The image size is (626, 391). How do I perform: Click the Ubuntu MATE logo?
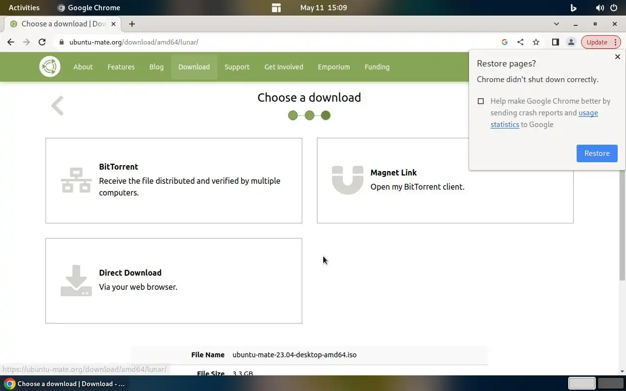(50, 67)
